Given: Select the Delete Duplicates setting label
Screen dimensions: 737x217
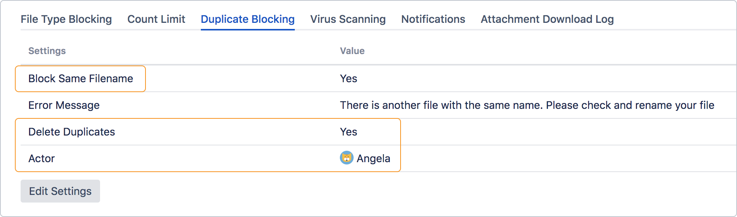Looking at the screenshot, I should pos(71,132).
